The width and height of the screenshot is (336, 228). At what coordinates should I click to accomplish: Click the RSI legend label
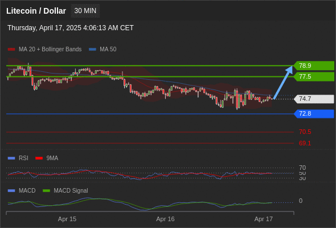click(x=23, y=158)
